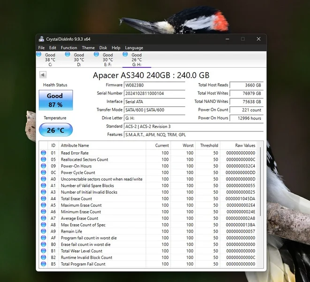Minimize the CrystalDiskInfo window
Image resolution: width=310 pixels, height=282 pixels.
[x=227, y=39]
